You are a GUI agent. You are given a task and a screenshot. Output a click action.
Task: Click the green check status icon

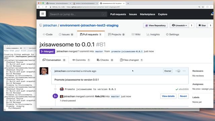coord(177,89)
